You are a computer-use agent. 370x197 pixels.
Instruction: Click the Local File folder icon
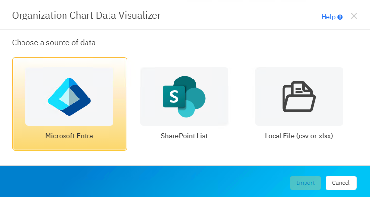[299, 97]
